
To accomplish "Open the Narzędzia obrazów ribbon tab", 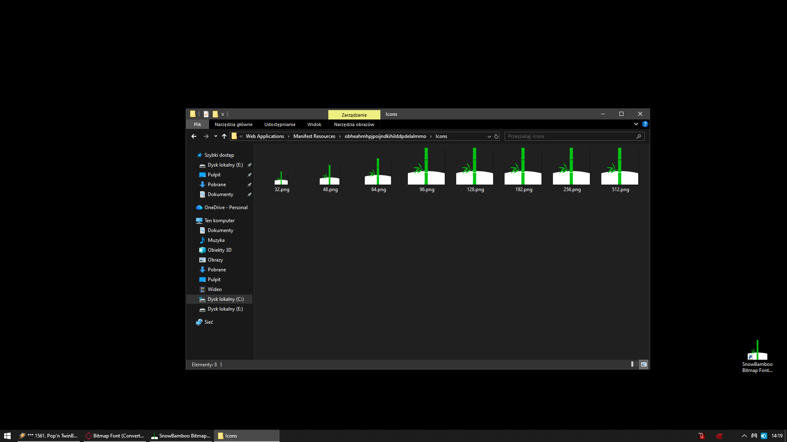I will click(354, 124).
